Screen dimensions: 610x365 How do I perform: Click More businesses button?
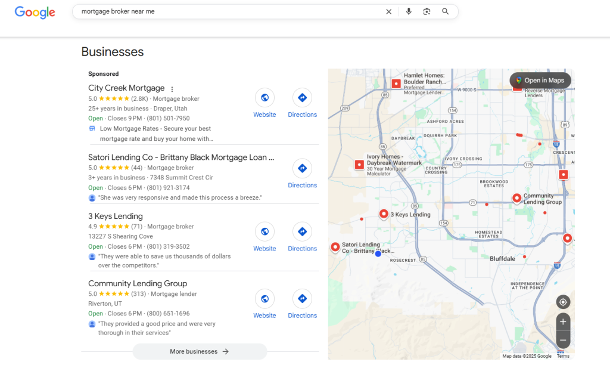(200, 351)
